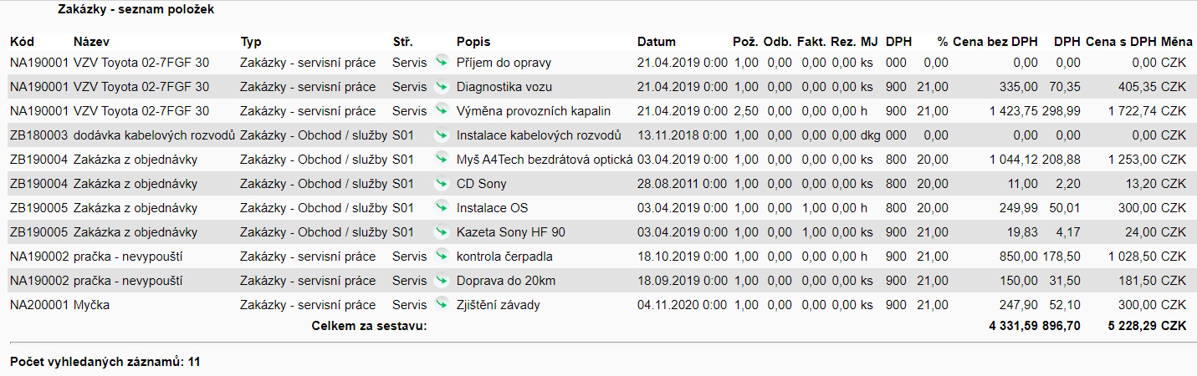Screen dimensions: 1197x376
Task: Click arrow icon next to Doprava do 20km
Action: tap(442, 280)
